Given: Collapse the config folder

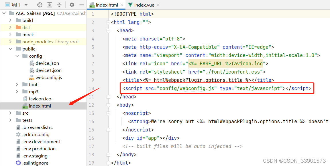Looking at the screenshot, I should tap(17, 56).
